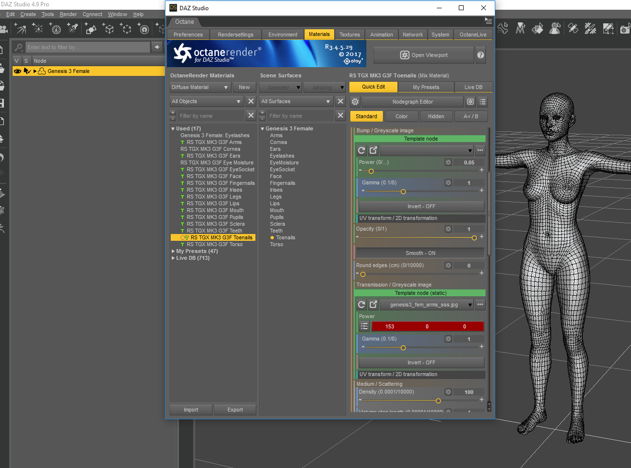
Task: Click the search magnifier icon in Scene pane
Action: click(19, 47)
